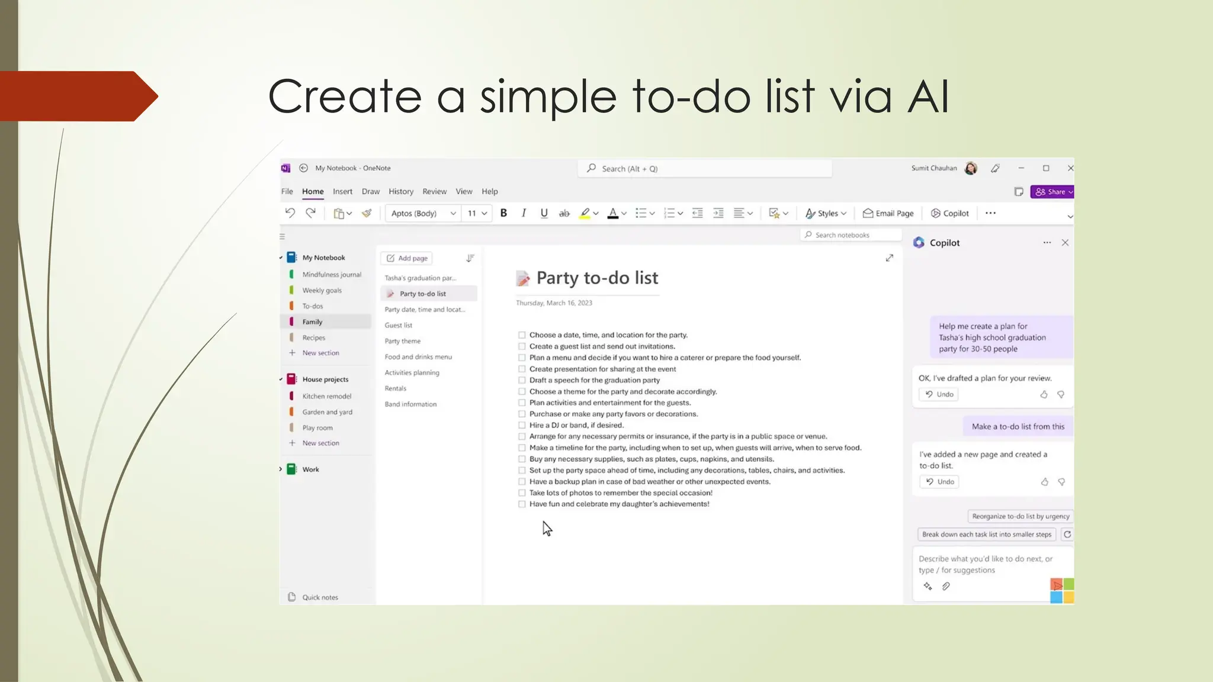Expand page to full view
The height and width of the screenshot is (682, 1213).
[889, 258]
